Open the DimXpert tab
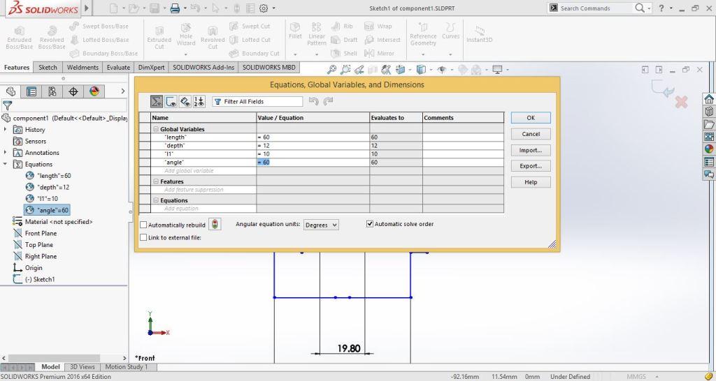Viewport: 716px width, 381px height. (x=151, y=68)
